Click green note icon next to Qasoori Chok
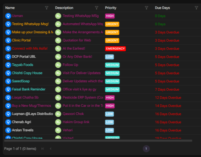Image resolution: width=201 pixels, height=157 pixels. (58, 114)
